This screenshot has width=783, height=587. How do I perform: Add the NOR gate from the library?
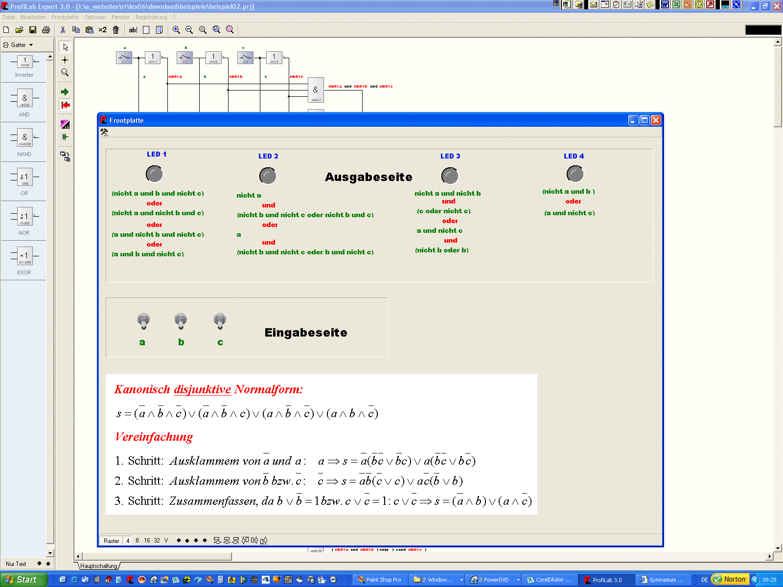click(24, 221)
